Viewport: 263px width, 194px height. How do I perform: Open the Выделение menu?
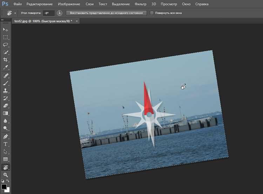point(121,4)
